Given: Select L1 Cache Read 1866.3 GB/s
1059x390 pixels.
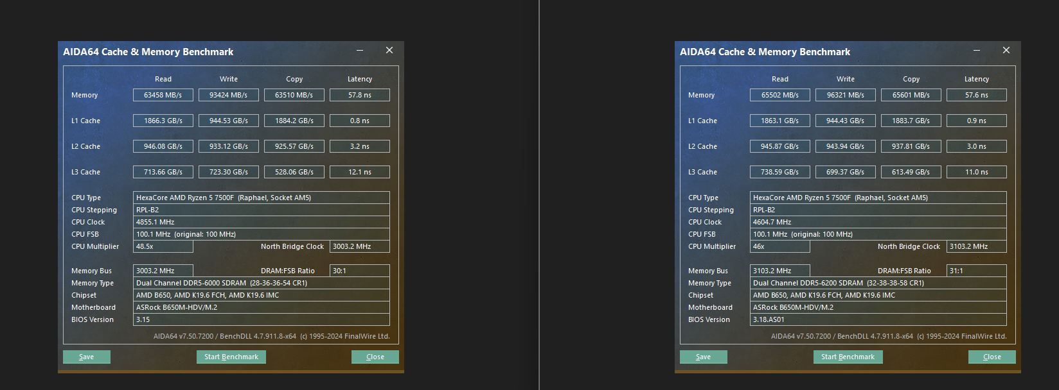Looking at the screenshot, I should click(163, 121).
